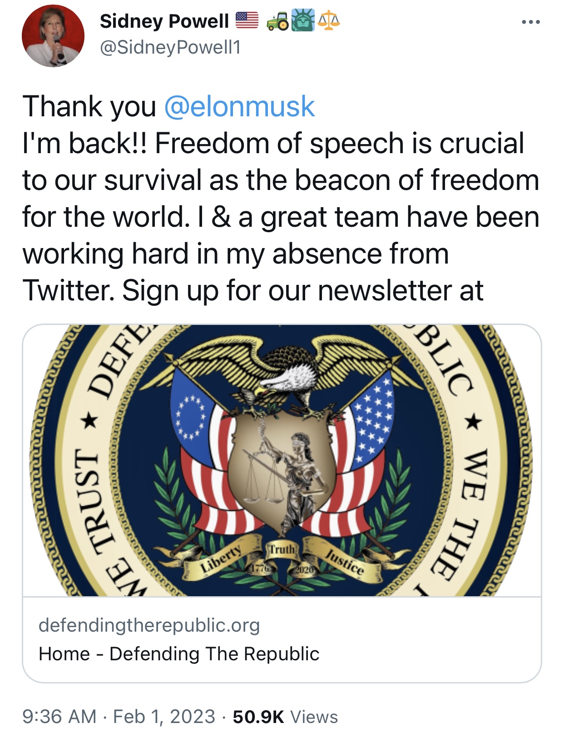The height and width of the screenshot is (738, 564).
Task: View the 50.9K Views count
Action: tap(285, 717)
